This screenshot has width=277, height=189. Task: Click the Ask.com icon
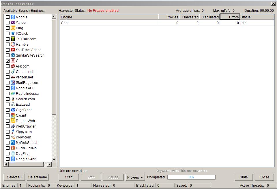tap(13, 66)
